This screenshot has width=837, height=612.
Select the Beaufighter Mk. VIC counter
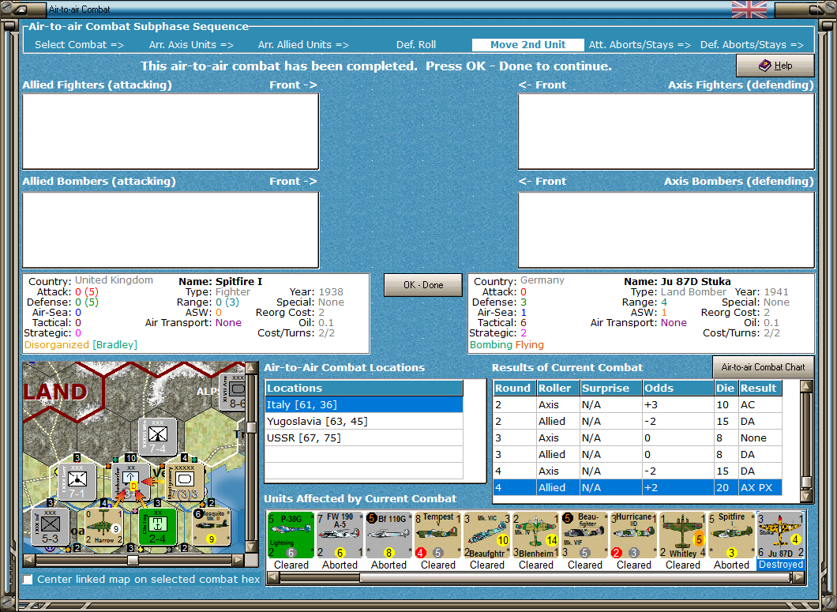487,535
